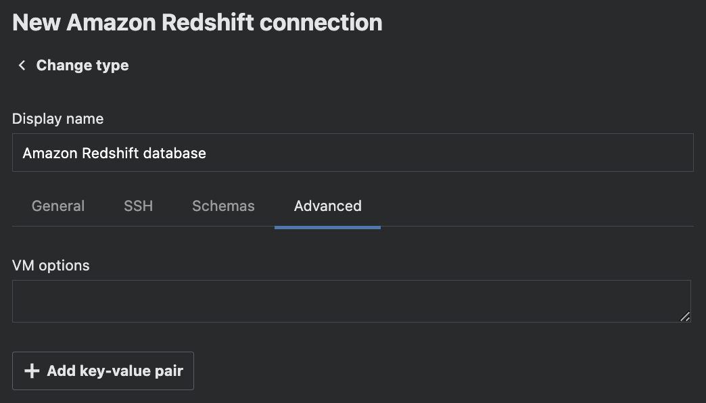Select the Amazon Redshift database text

(x=114, y=153)
